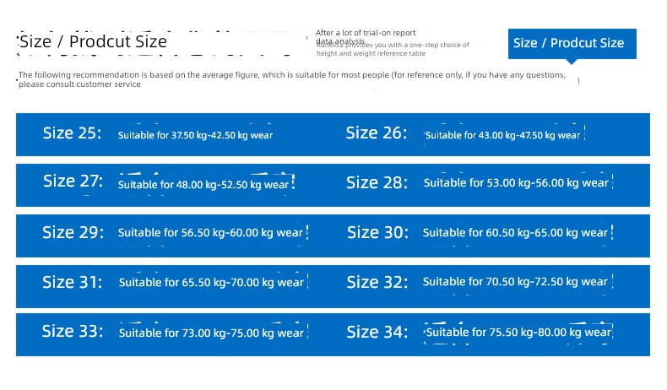Click the Size 26 label
Viewport: 667px width, 390px height.
(376, 133)
